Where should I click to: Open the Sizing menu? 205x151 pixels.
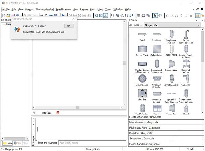pos(100,9)
